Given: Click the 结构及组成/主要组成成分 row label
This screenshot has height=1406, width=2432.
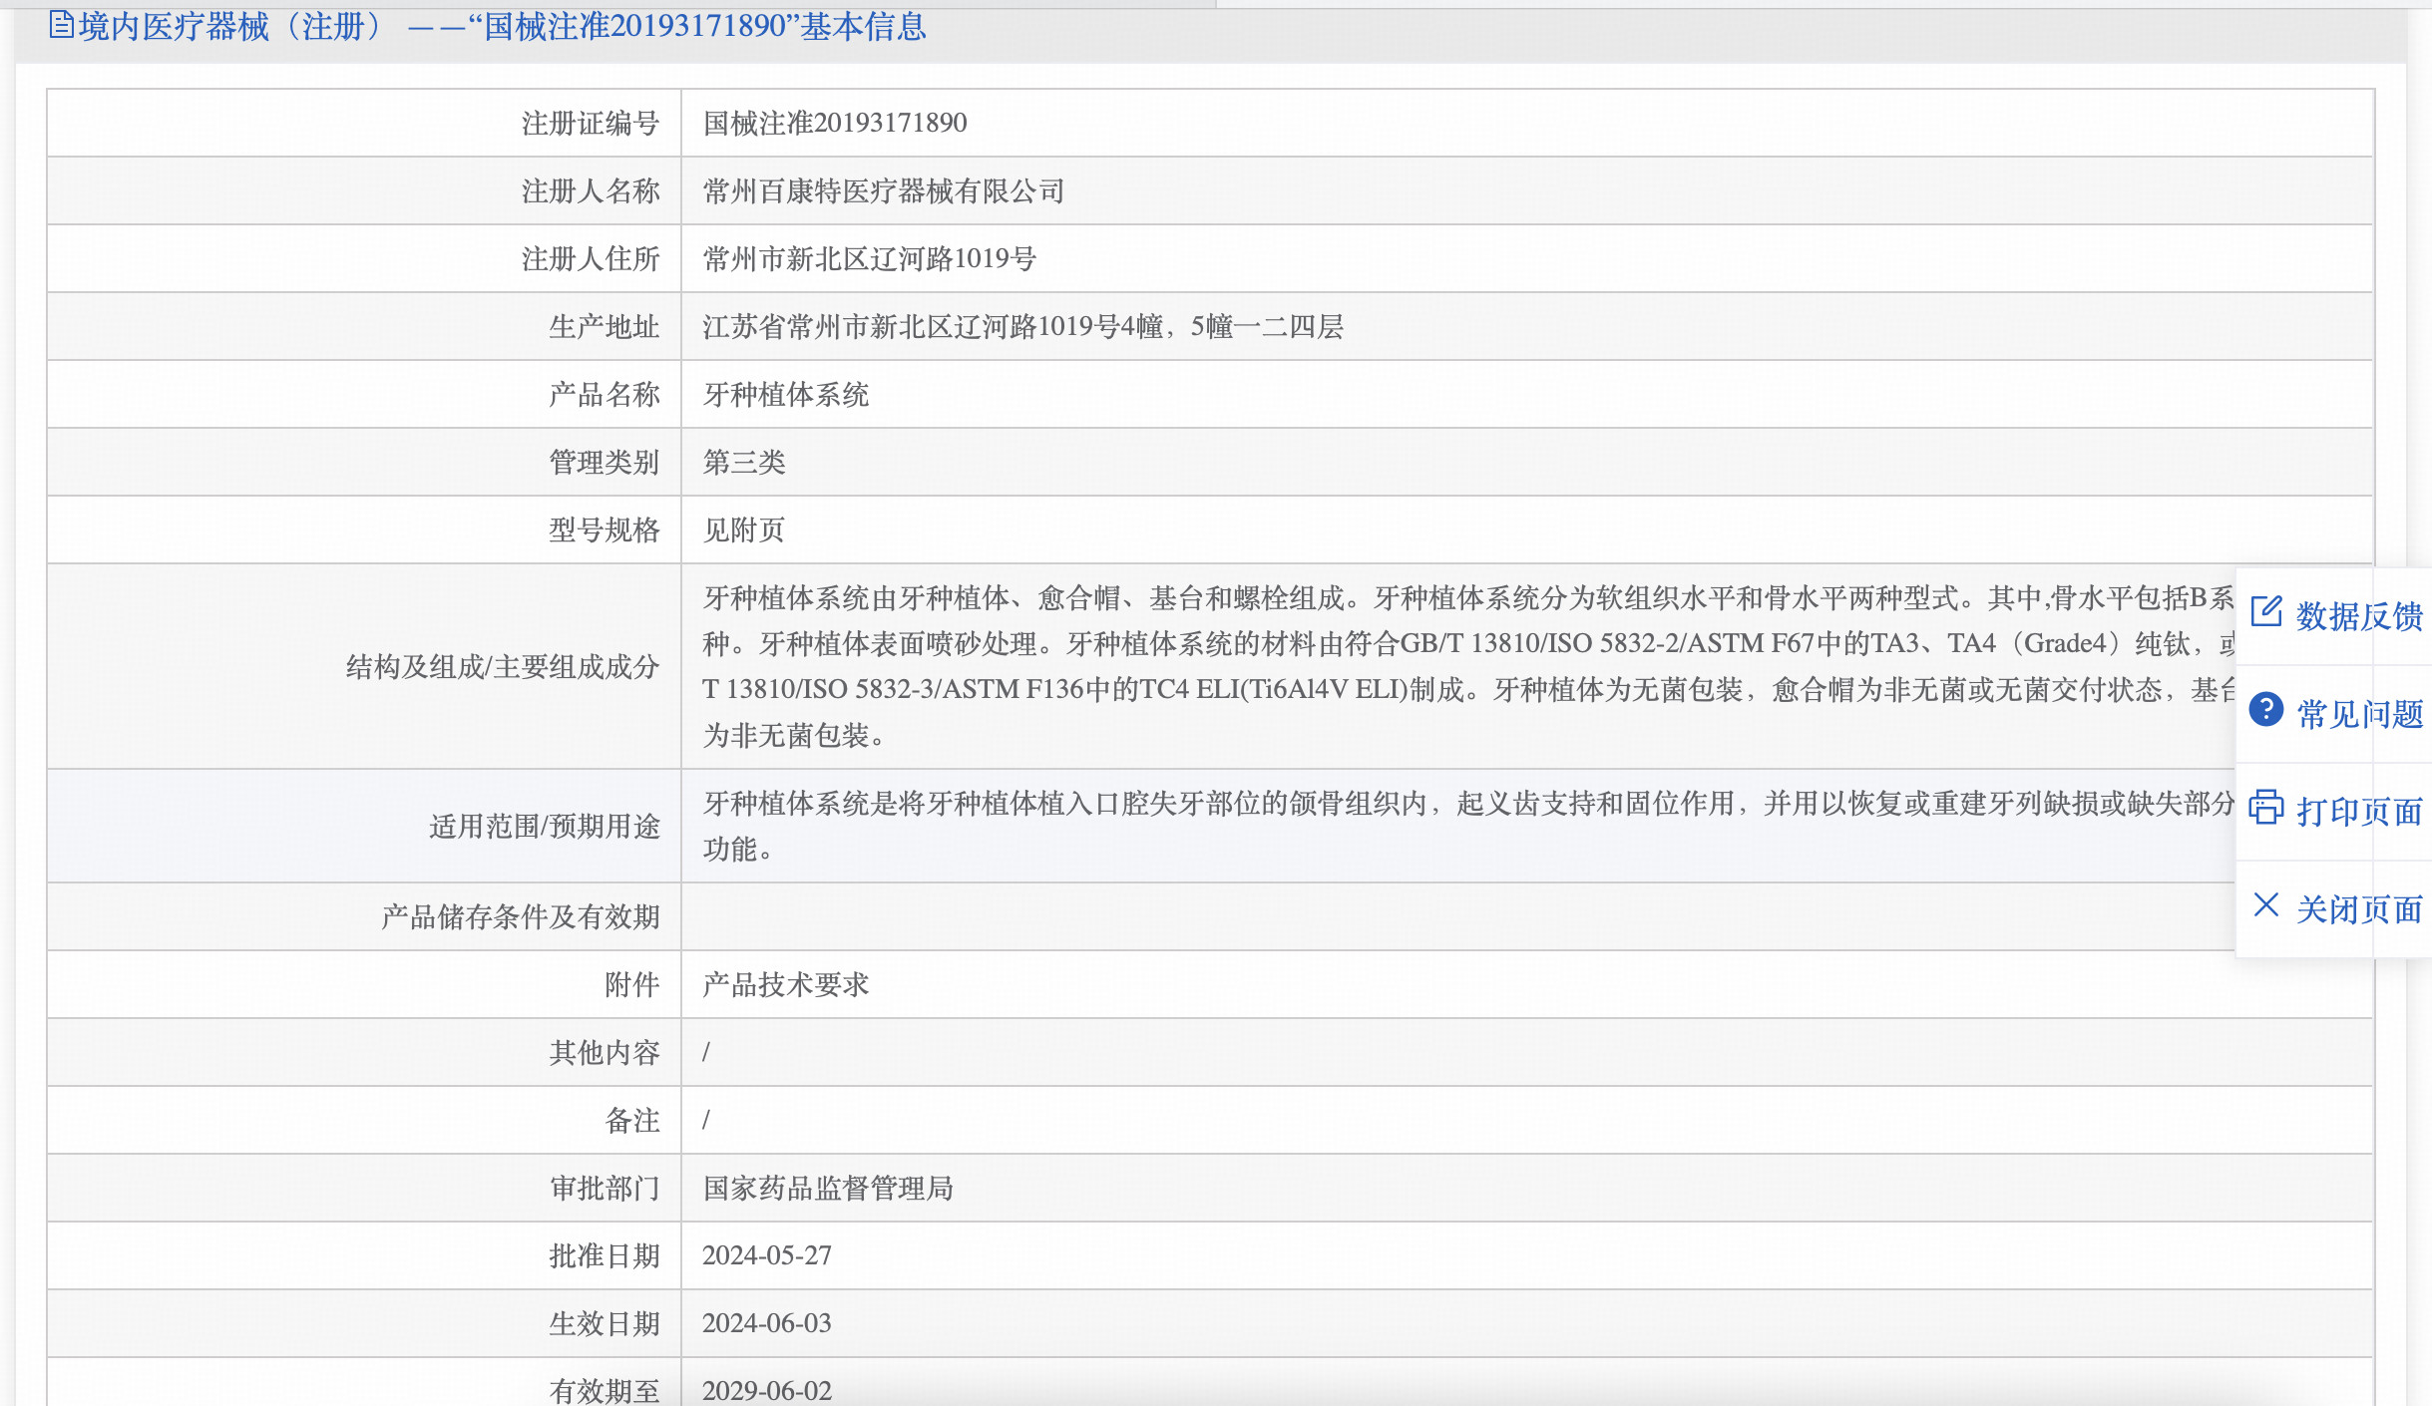Looking at the screenshot, I should click(502, 666).
